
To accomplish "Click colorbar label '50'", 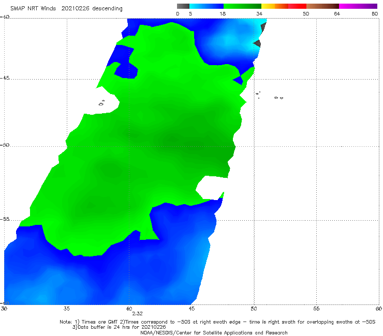I will pos(306,13).
